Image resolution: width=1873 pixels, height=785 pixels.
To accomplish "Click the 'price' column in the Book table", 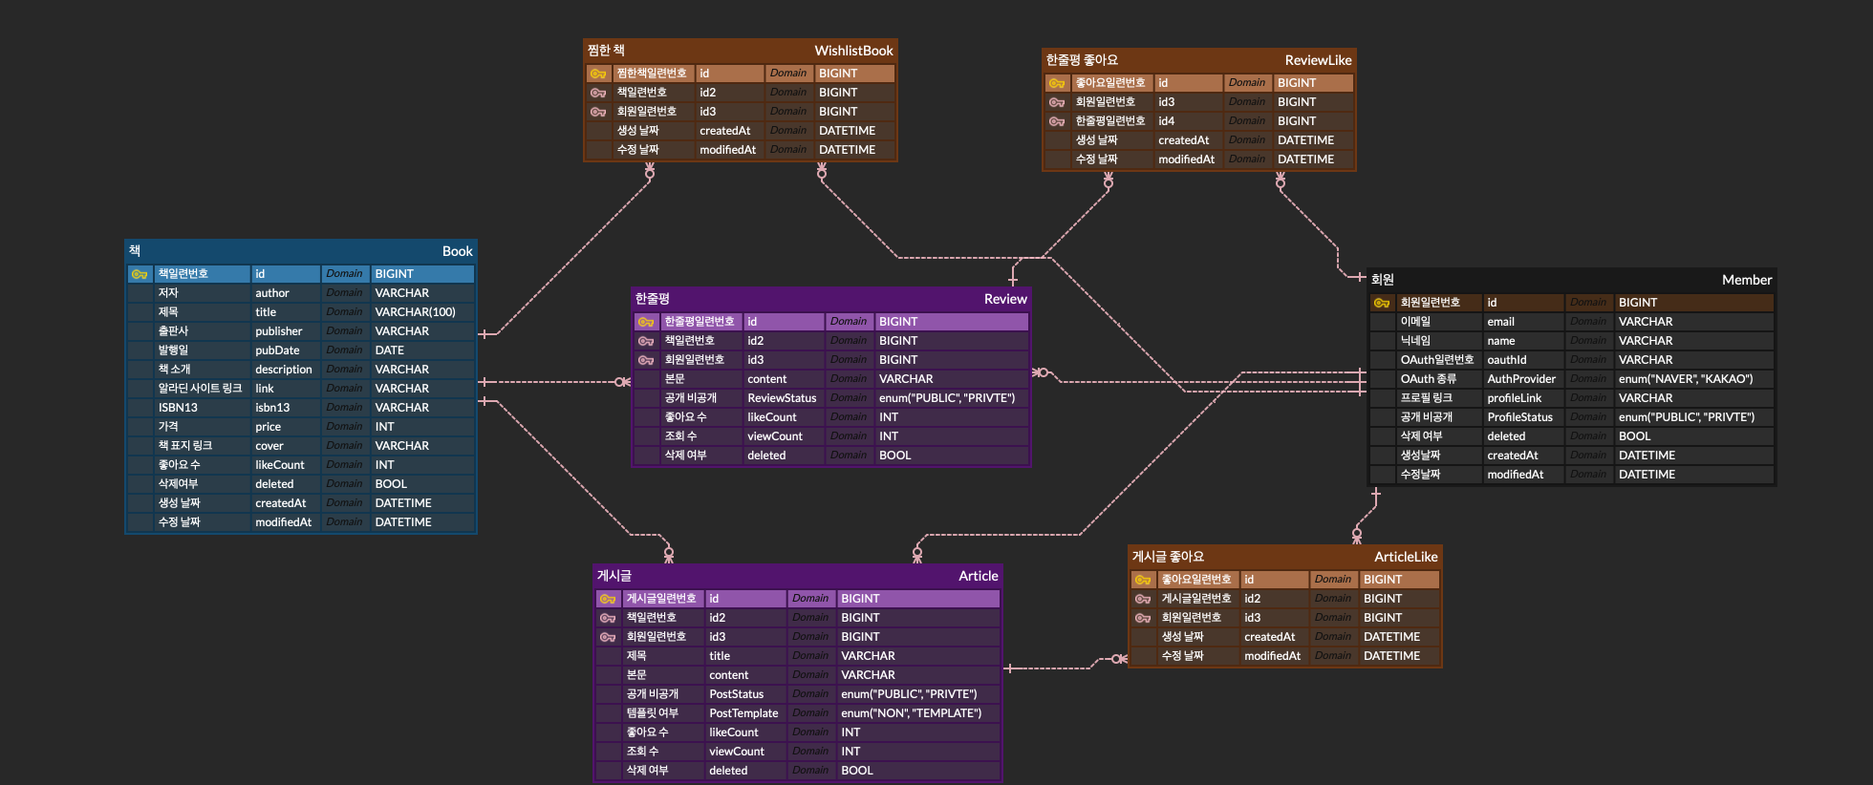I will coord(286,427).
